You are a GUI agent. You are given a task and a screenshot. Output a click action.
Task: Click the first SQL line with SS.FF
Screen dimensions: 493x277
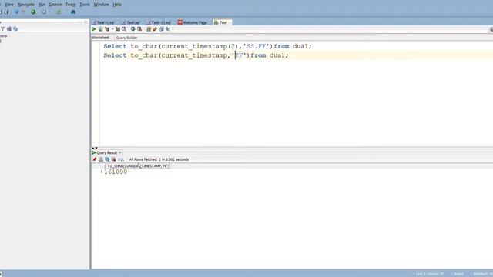click(x=207, y=46)
